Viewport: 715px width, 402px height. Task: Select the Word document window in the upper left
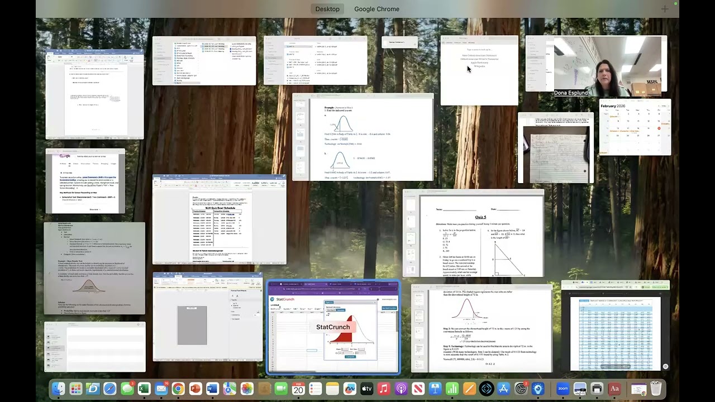[94, 94]
